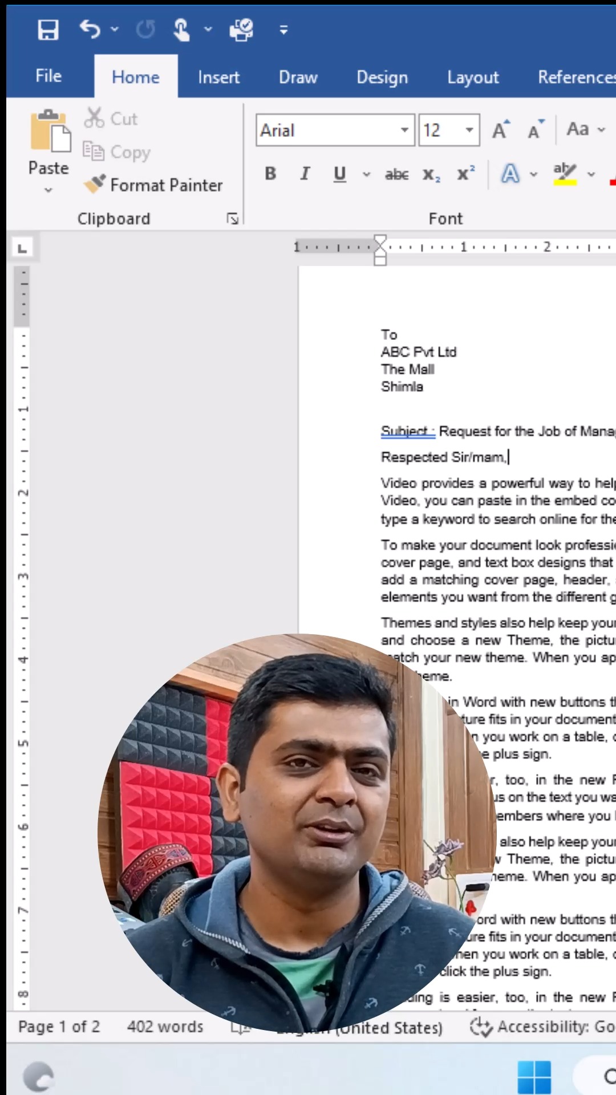The height and width of the screenshot is (1095, 616).
Task: Click the left indent marker on ruler
Action: (380, 260)
